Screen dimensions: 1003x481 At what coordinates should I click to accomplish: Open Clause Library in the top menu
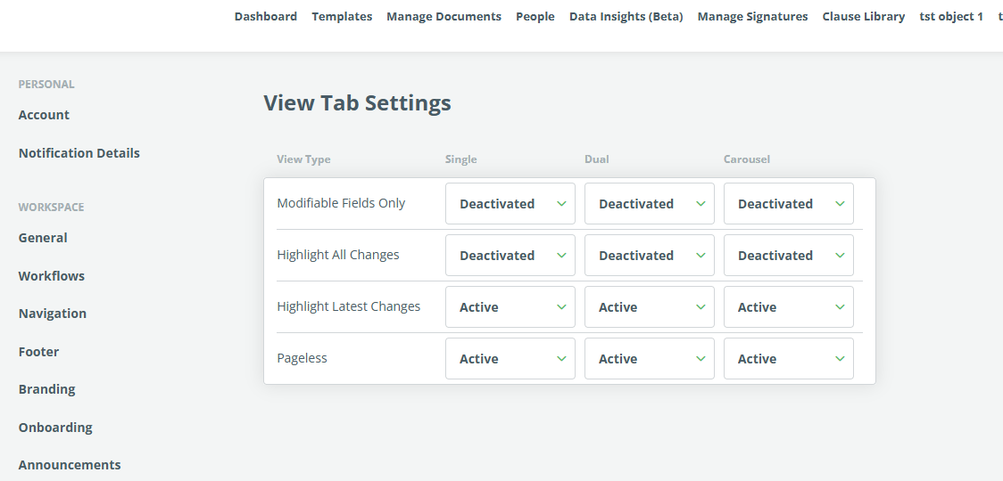[x=863, y=17]
